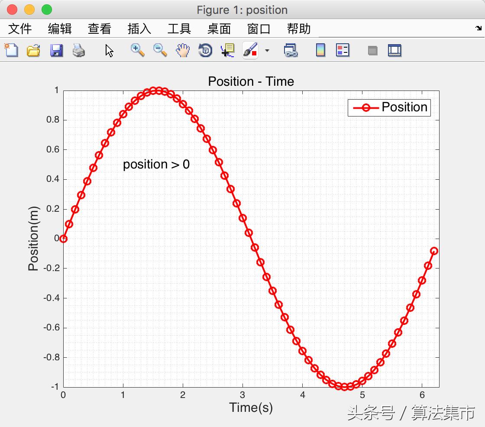Screen dimensions: 485x427
Task: Click the Link Plot icon
Action: coord(291,50)
